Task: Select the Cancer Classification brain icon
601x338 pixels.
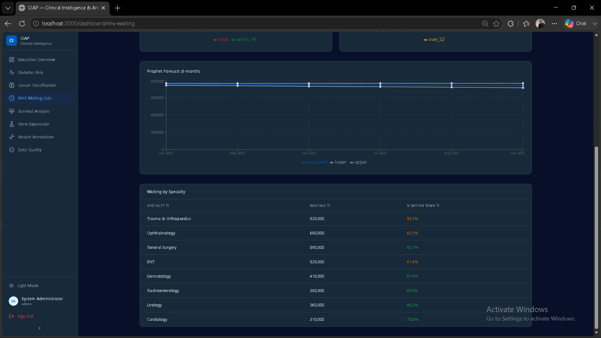Action: [12, 85]
